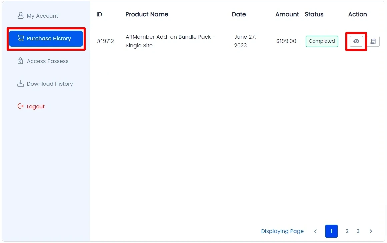The width and height of the screenshot is (387, 243).
Task: Click the Displaying Page label
Action: point(282,231)
